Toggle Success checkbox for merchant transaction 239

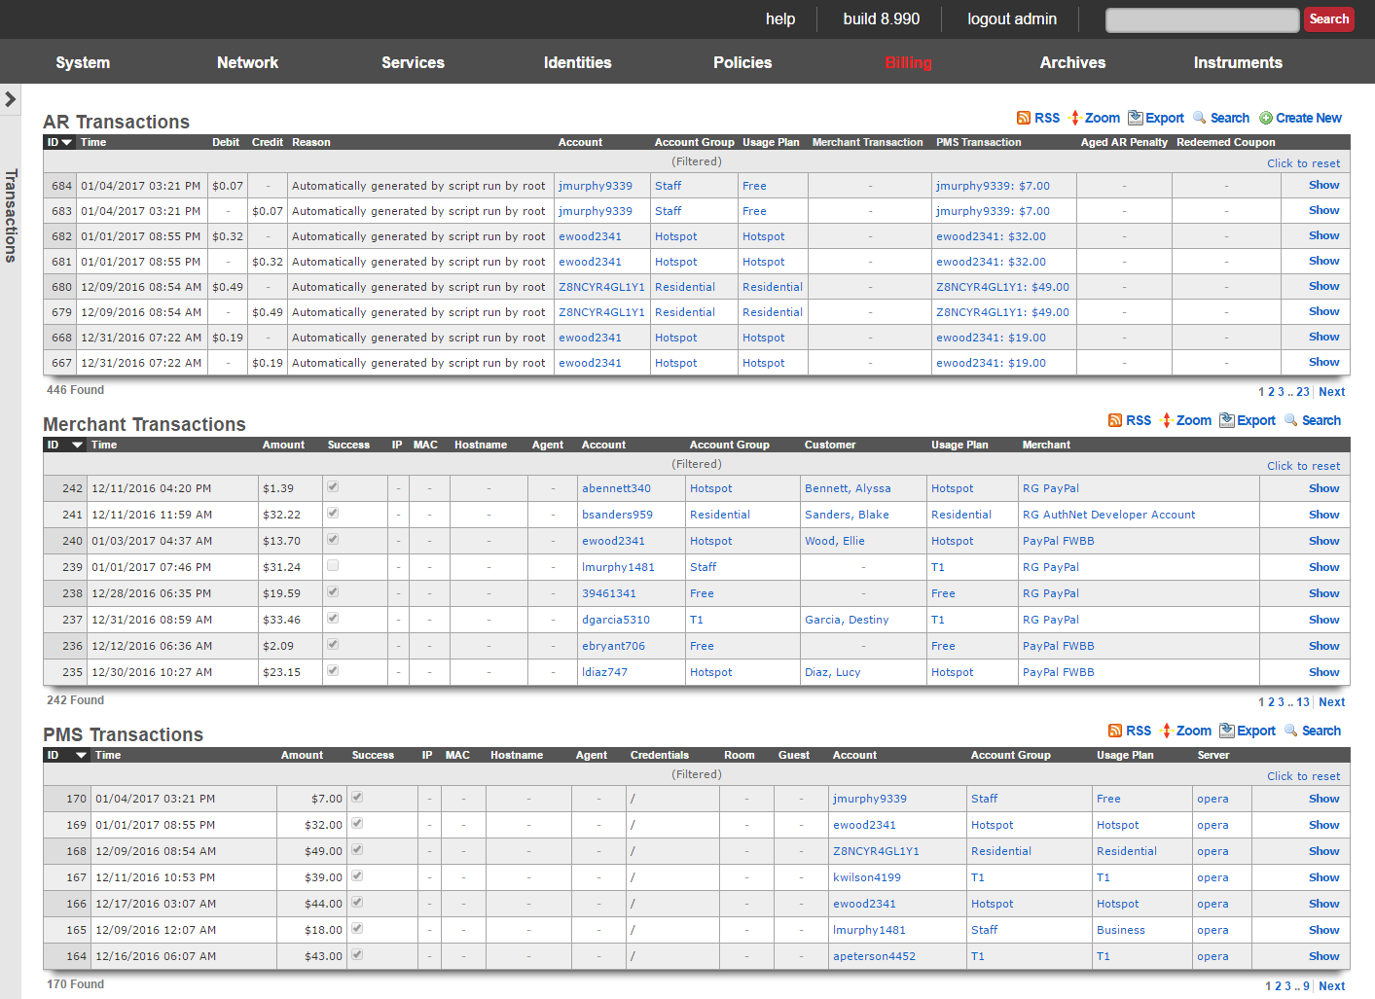[x=333, y=565]
